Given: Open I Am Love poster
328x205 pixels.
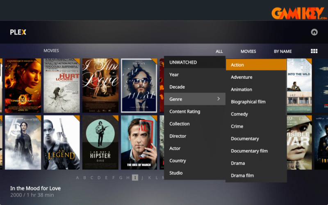Looking at the screenshot, I should click(x=100, y=86).
